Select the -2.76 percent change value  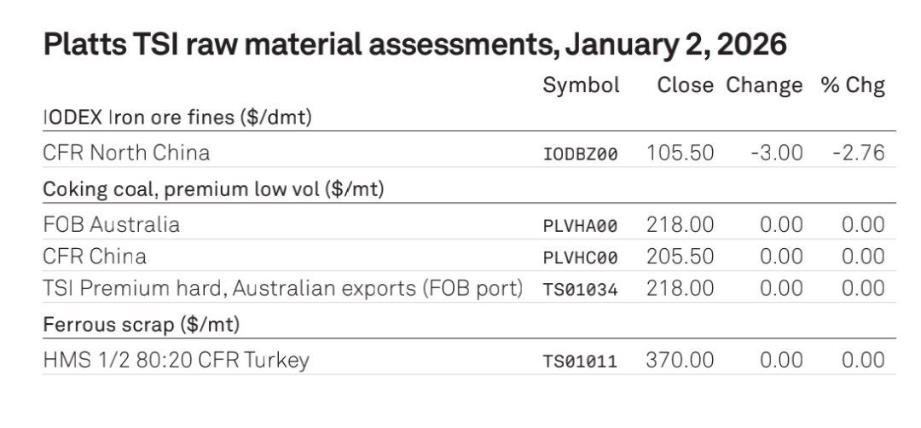pos(859,153)
